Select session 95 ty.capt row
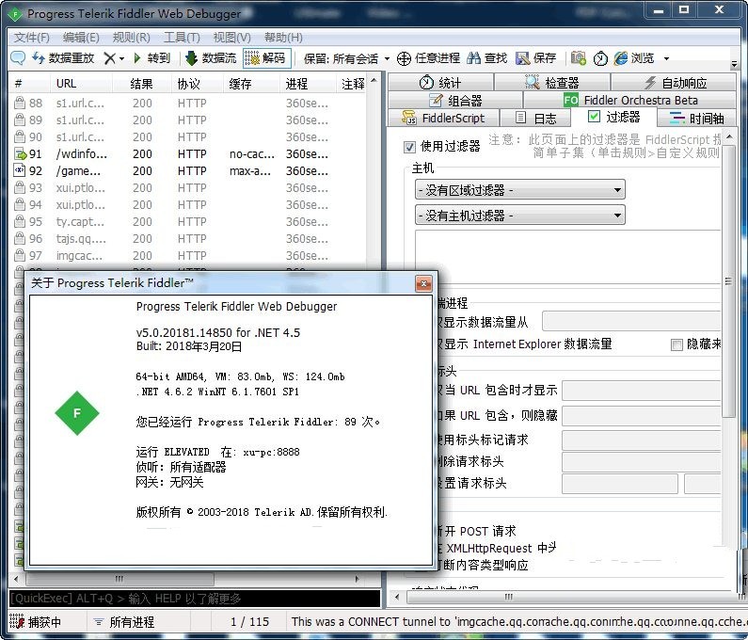748x640 pixels. coord(188,222)
